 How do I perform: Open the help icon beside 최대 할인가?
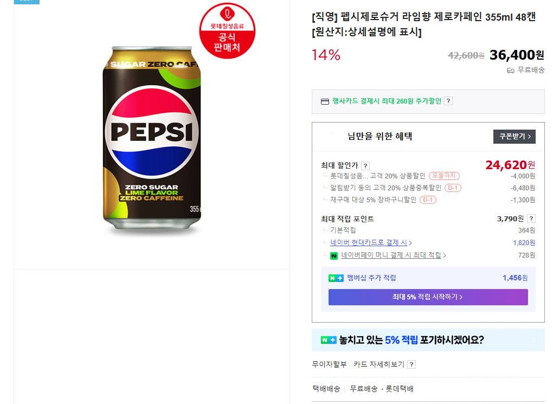[x=365, y=165]
